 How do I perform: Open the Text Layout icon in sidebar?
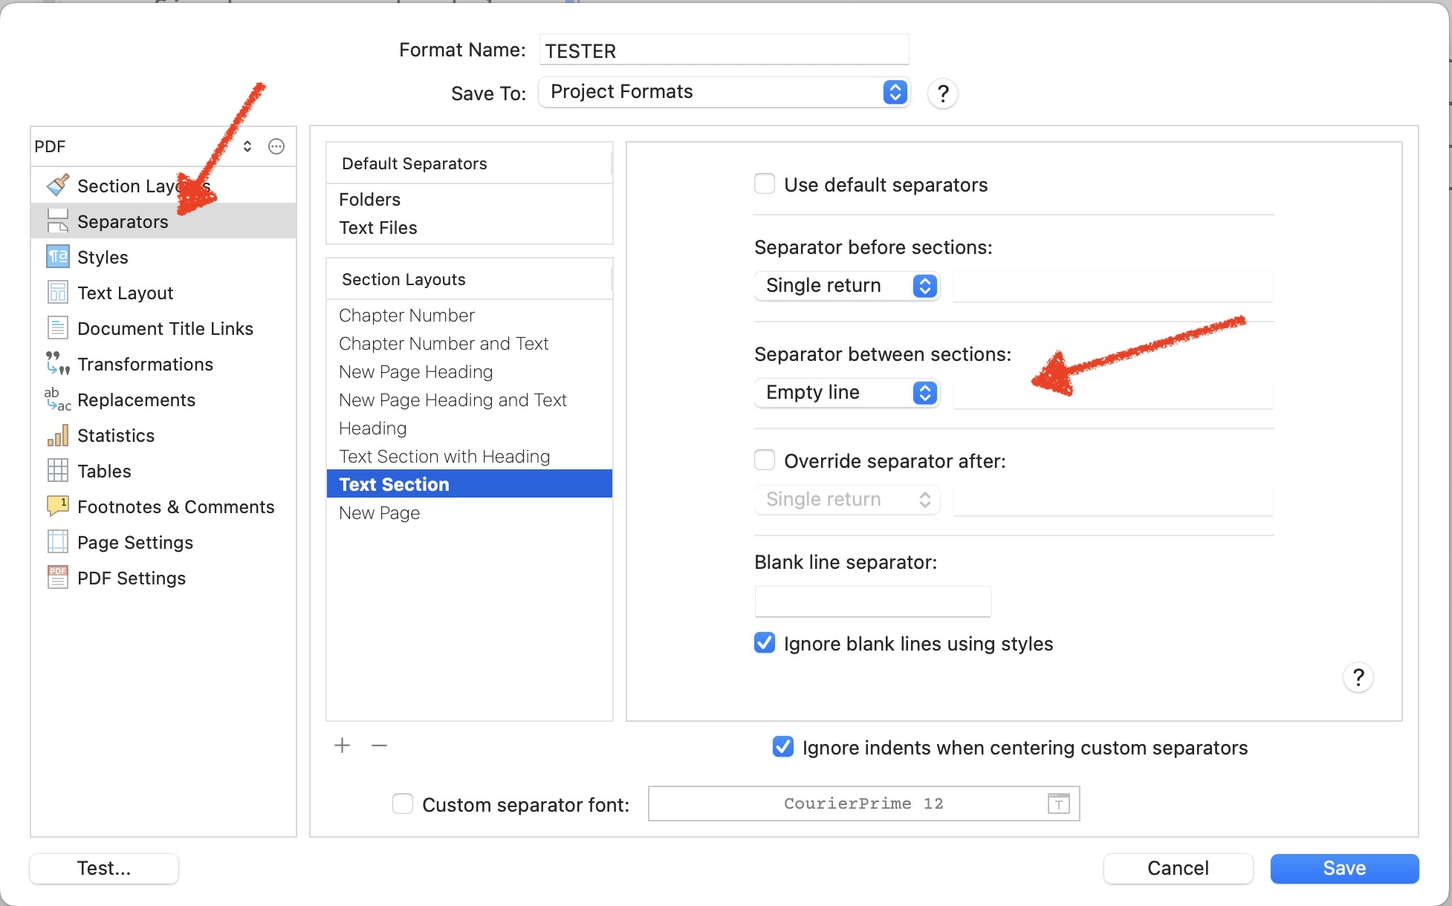coord(58,293)
